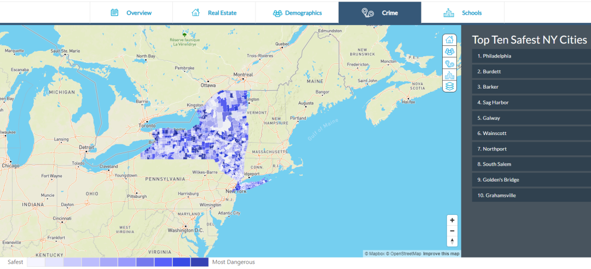Switch to the schools map layer building icon
591x269 pixels.
pos(449,75)
